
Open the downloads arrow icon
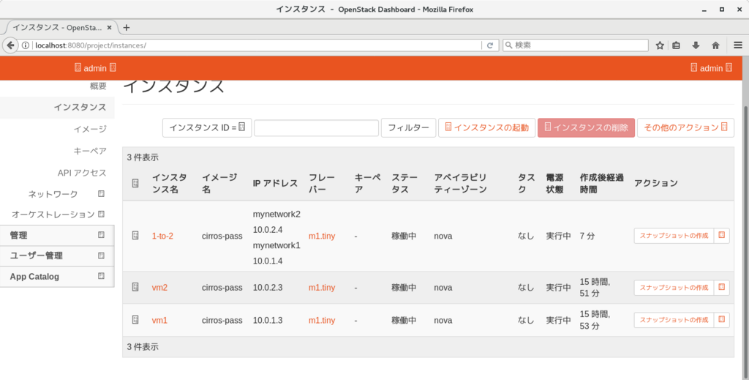click(696, 45)
